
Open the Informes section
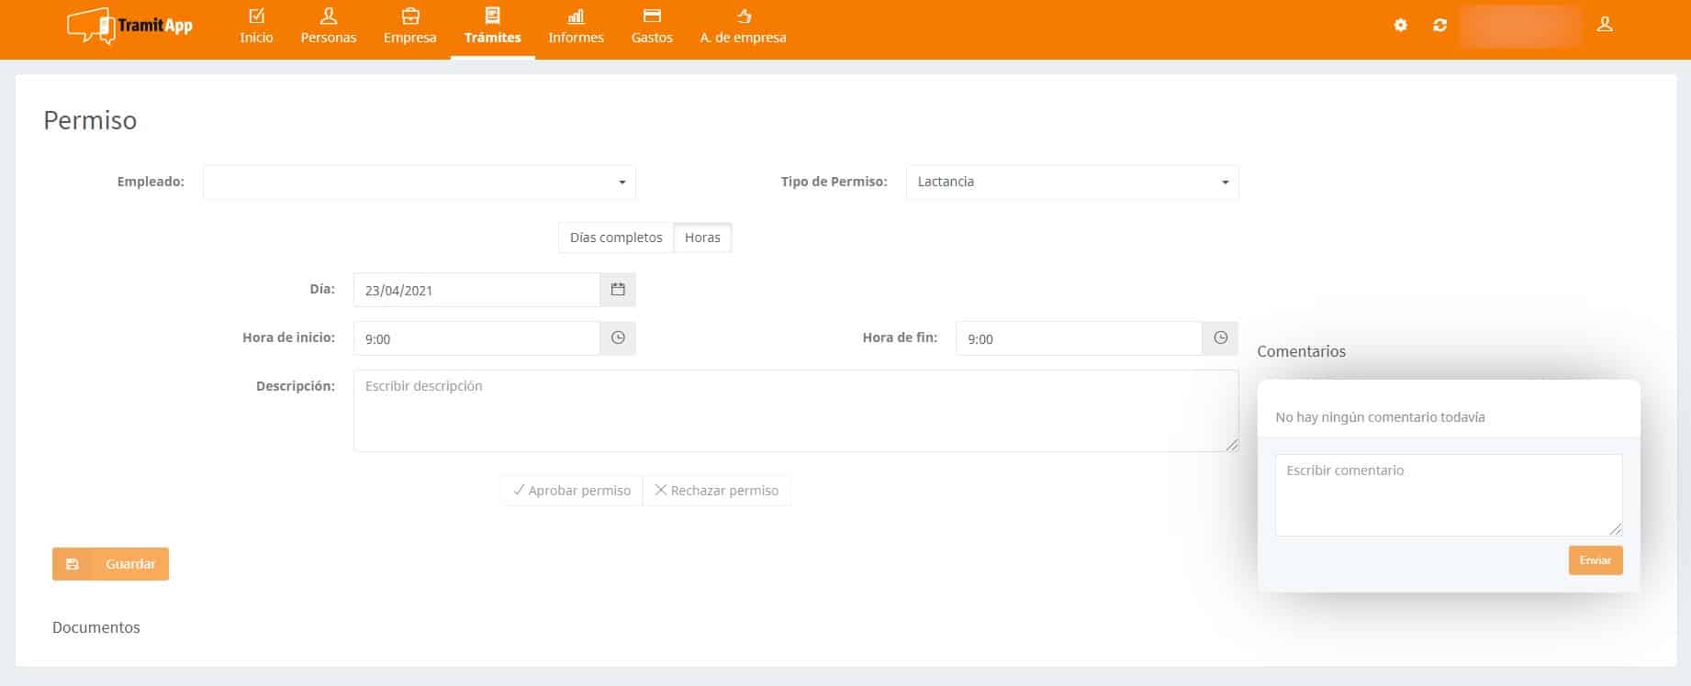[x=576, y=27]
